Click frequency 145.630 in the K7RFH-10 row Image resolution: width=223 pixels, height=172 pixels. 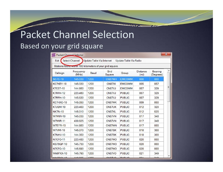(79, 98)
